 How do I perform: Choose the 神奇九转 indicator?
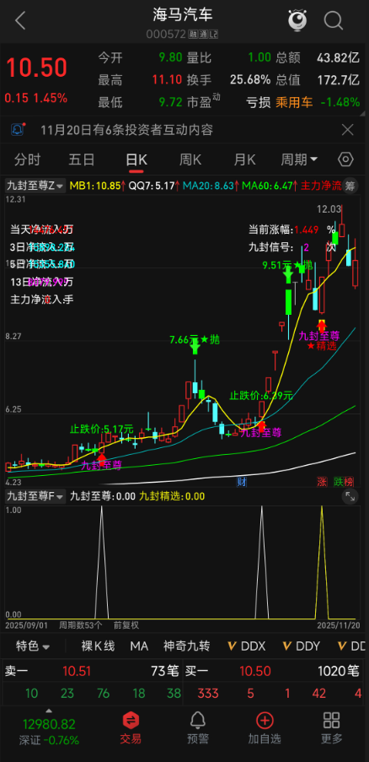187,646
